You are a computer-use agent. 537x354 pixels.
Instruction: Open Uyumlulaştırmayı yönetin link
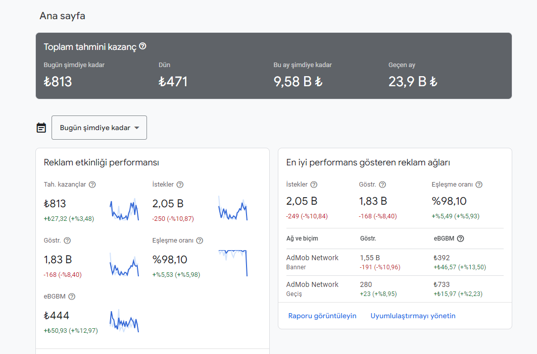(x=413, y=316)
